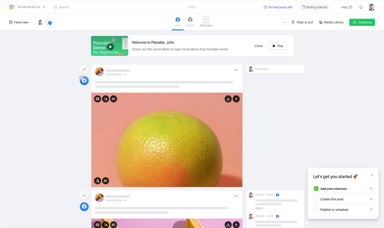Viewport: 384px width, 228px height.
Task: Click the Facebook badge on second comment
Action: pos(278,216)
